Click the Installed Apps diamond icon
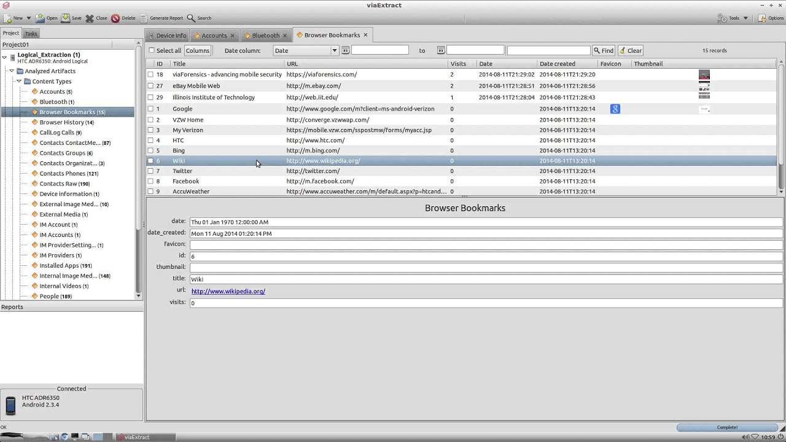 point(35,265)
